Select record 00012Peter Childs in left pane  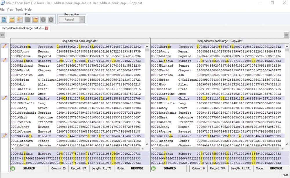pyautogui.click(x=77, y=99)
